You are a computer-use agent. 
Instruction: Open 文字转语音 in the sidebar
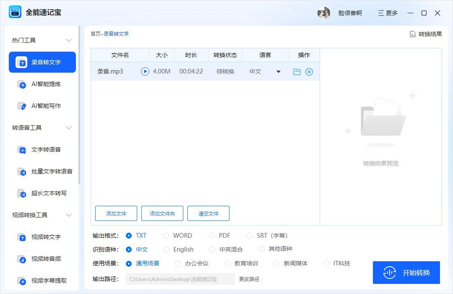(42, 150)
